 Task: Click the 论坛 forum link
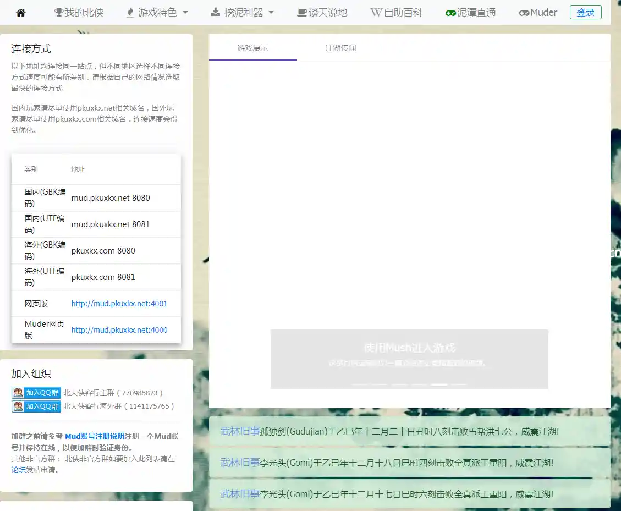(x=19, y=470)
